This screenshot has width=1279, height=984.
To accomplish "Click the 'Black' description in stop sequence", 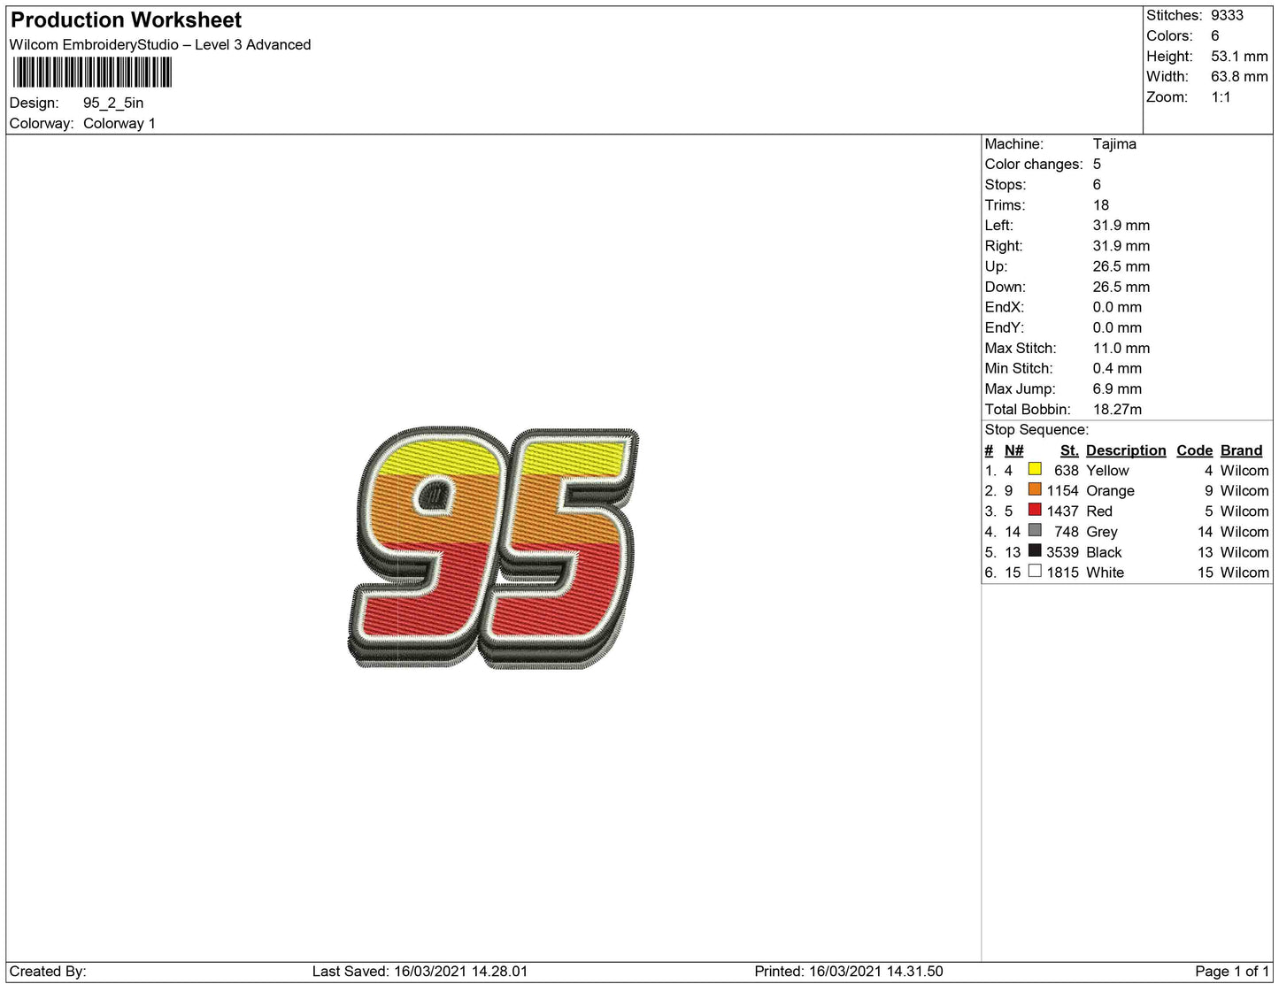I will point(1104,552).
